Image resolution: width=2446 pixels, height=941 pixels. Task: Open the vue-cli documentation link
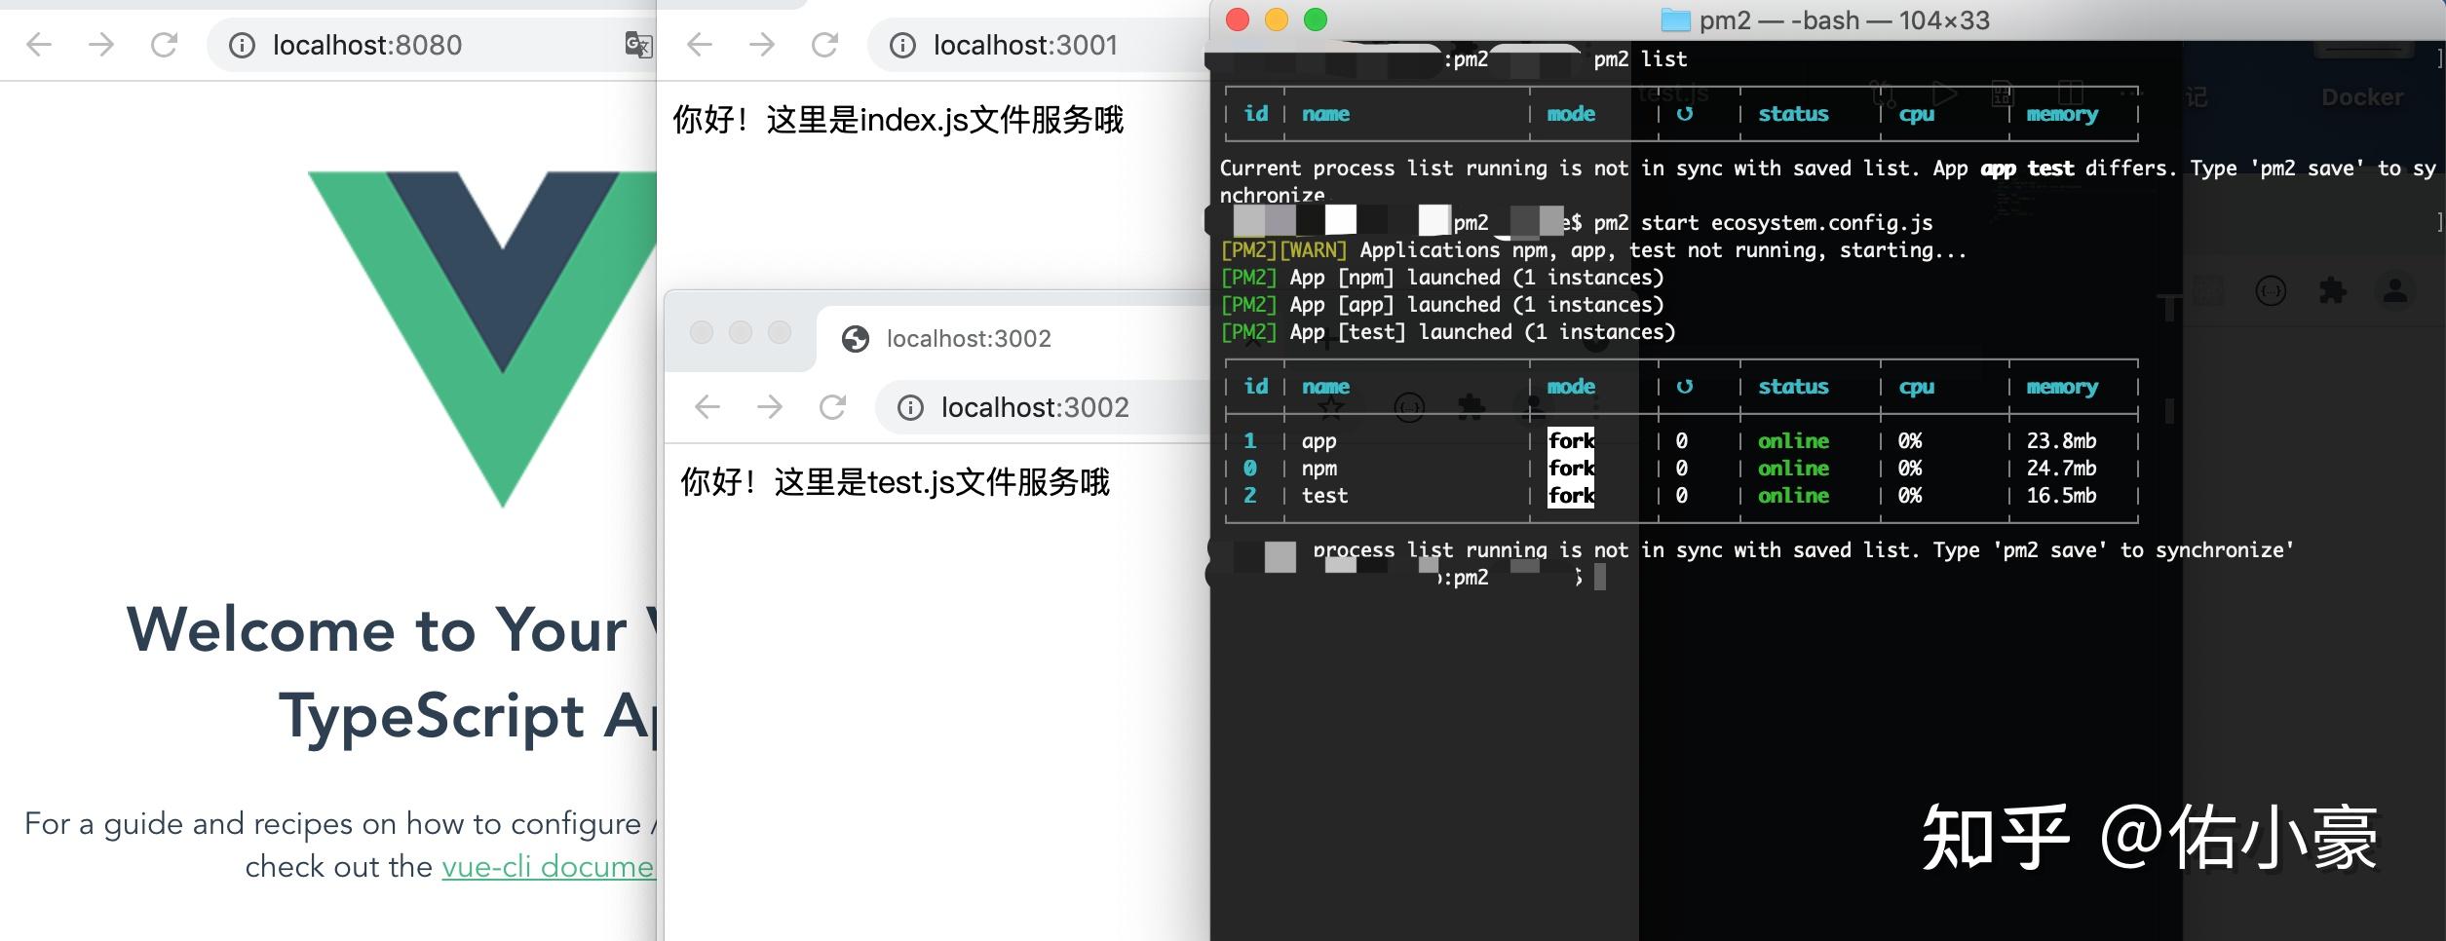[x=548, y=867]
